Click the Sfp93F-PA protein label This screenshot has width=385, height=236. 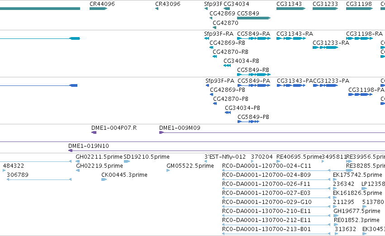click(x=220, y=81)
